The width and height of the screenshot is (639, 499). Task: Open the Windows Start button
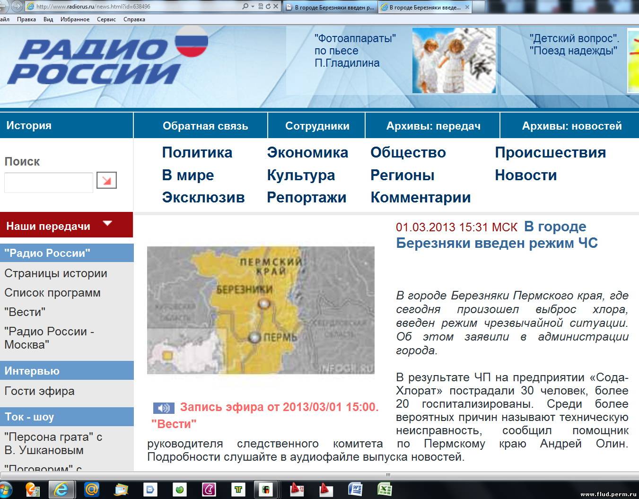coord(5,489)
